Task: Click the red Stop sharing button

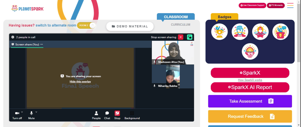Action: pyautogui.click(x=117, y=115)
